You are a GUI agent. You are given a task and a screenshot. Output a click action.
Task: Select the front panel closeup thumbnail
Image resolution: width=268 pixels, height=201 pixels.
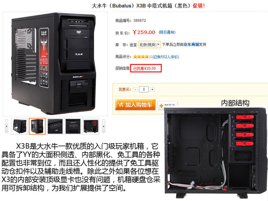73,126
